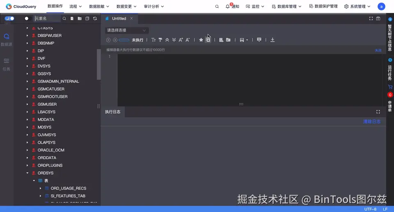Click the close-all tabs icon at top right
This screenshot has height=212, width=394.
pyautogui.click(x=378, y=18)
